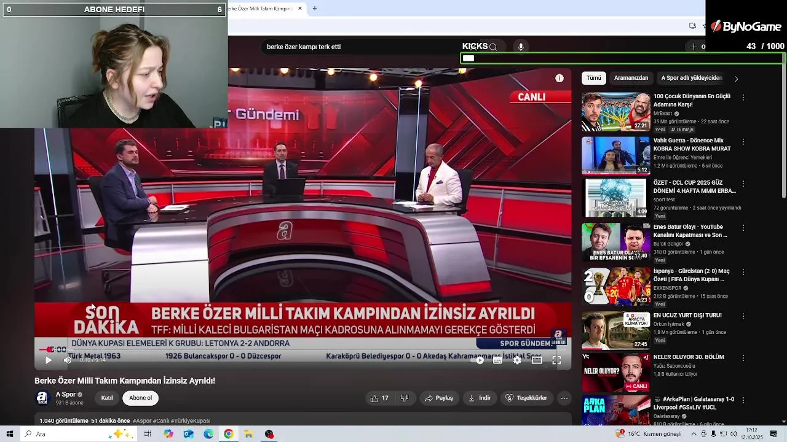Open options menu for '100 Çocuk Dünyanın En Güçlü' video

coord(743,98)
